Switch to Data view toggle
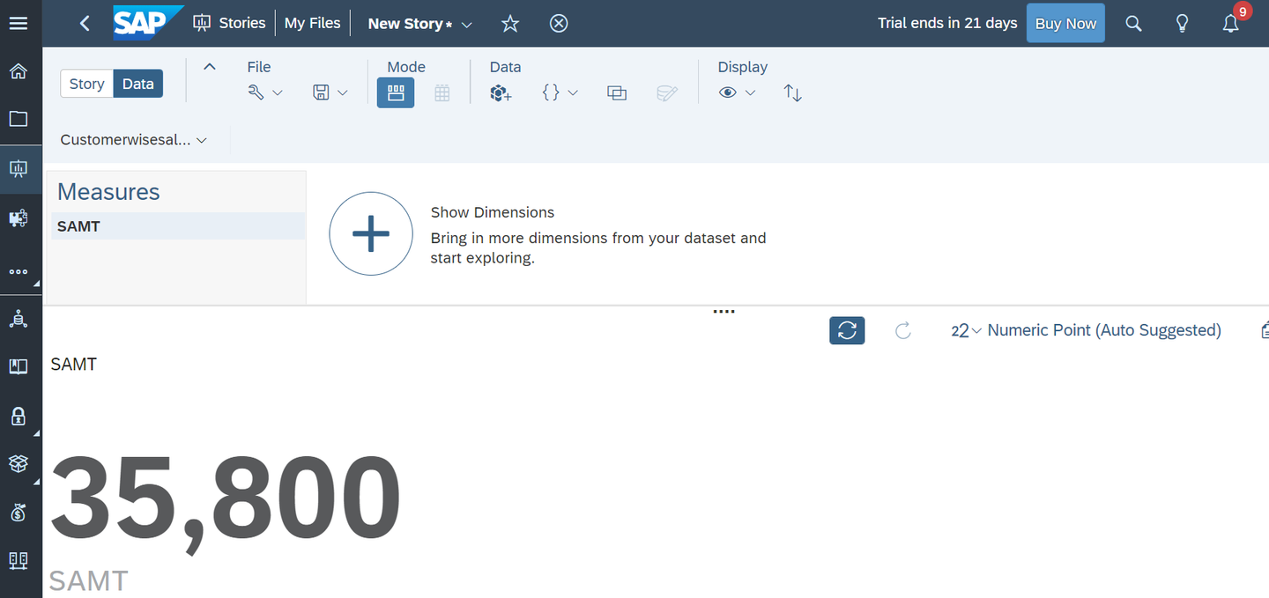The height and width of the screenshot is (598, 1269). click(x=138, y=84)
